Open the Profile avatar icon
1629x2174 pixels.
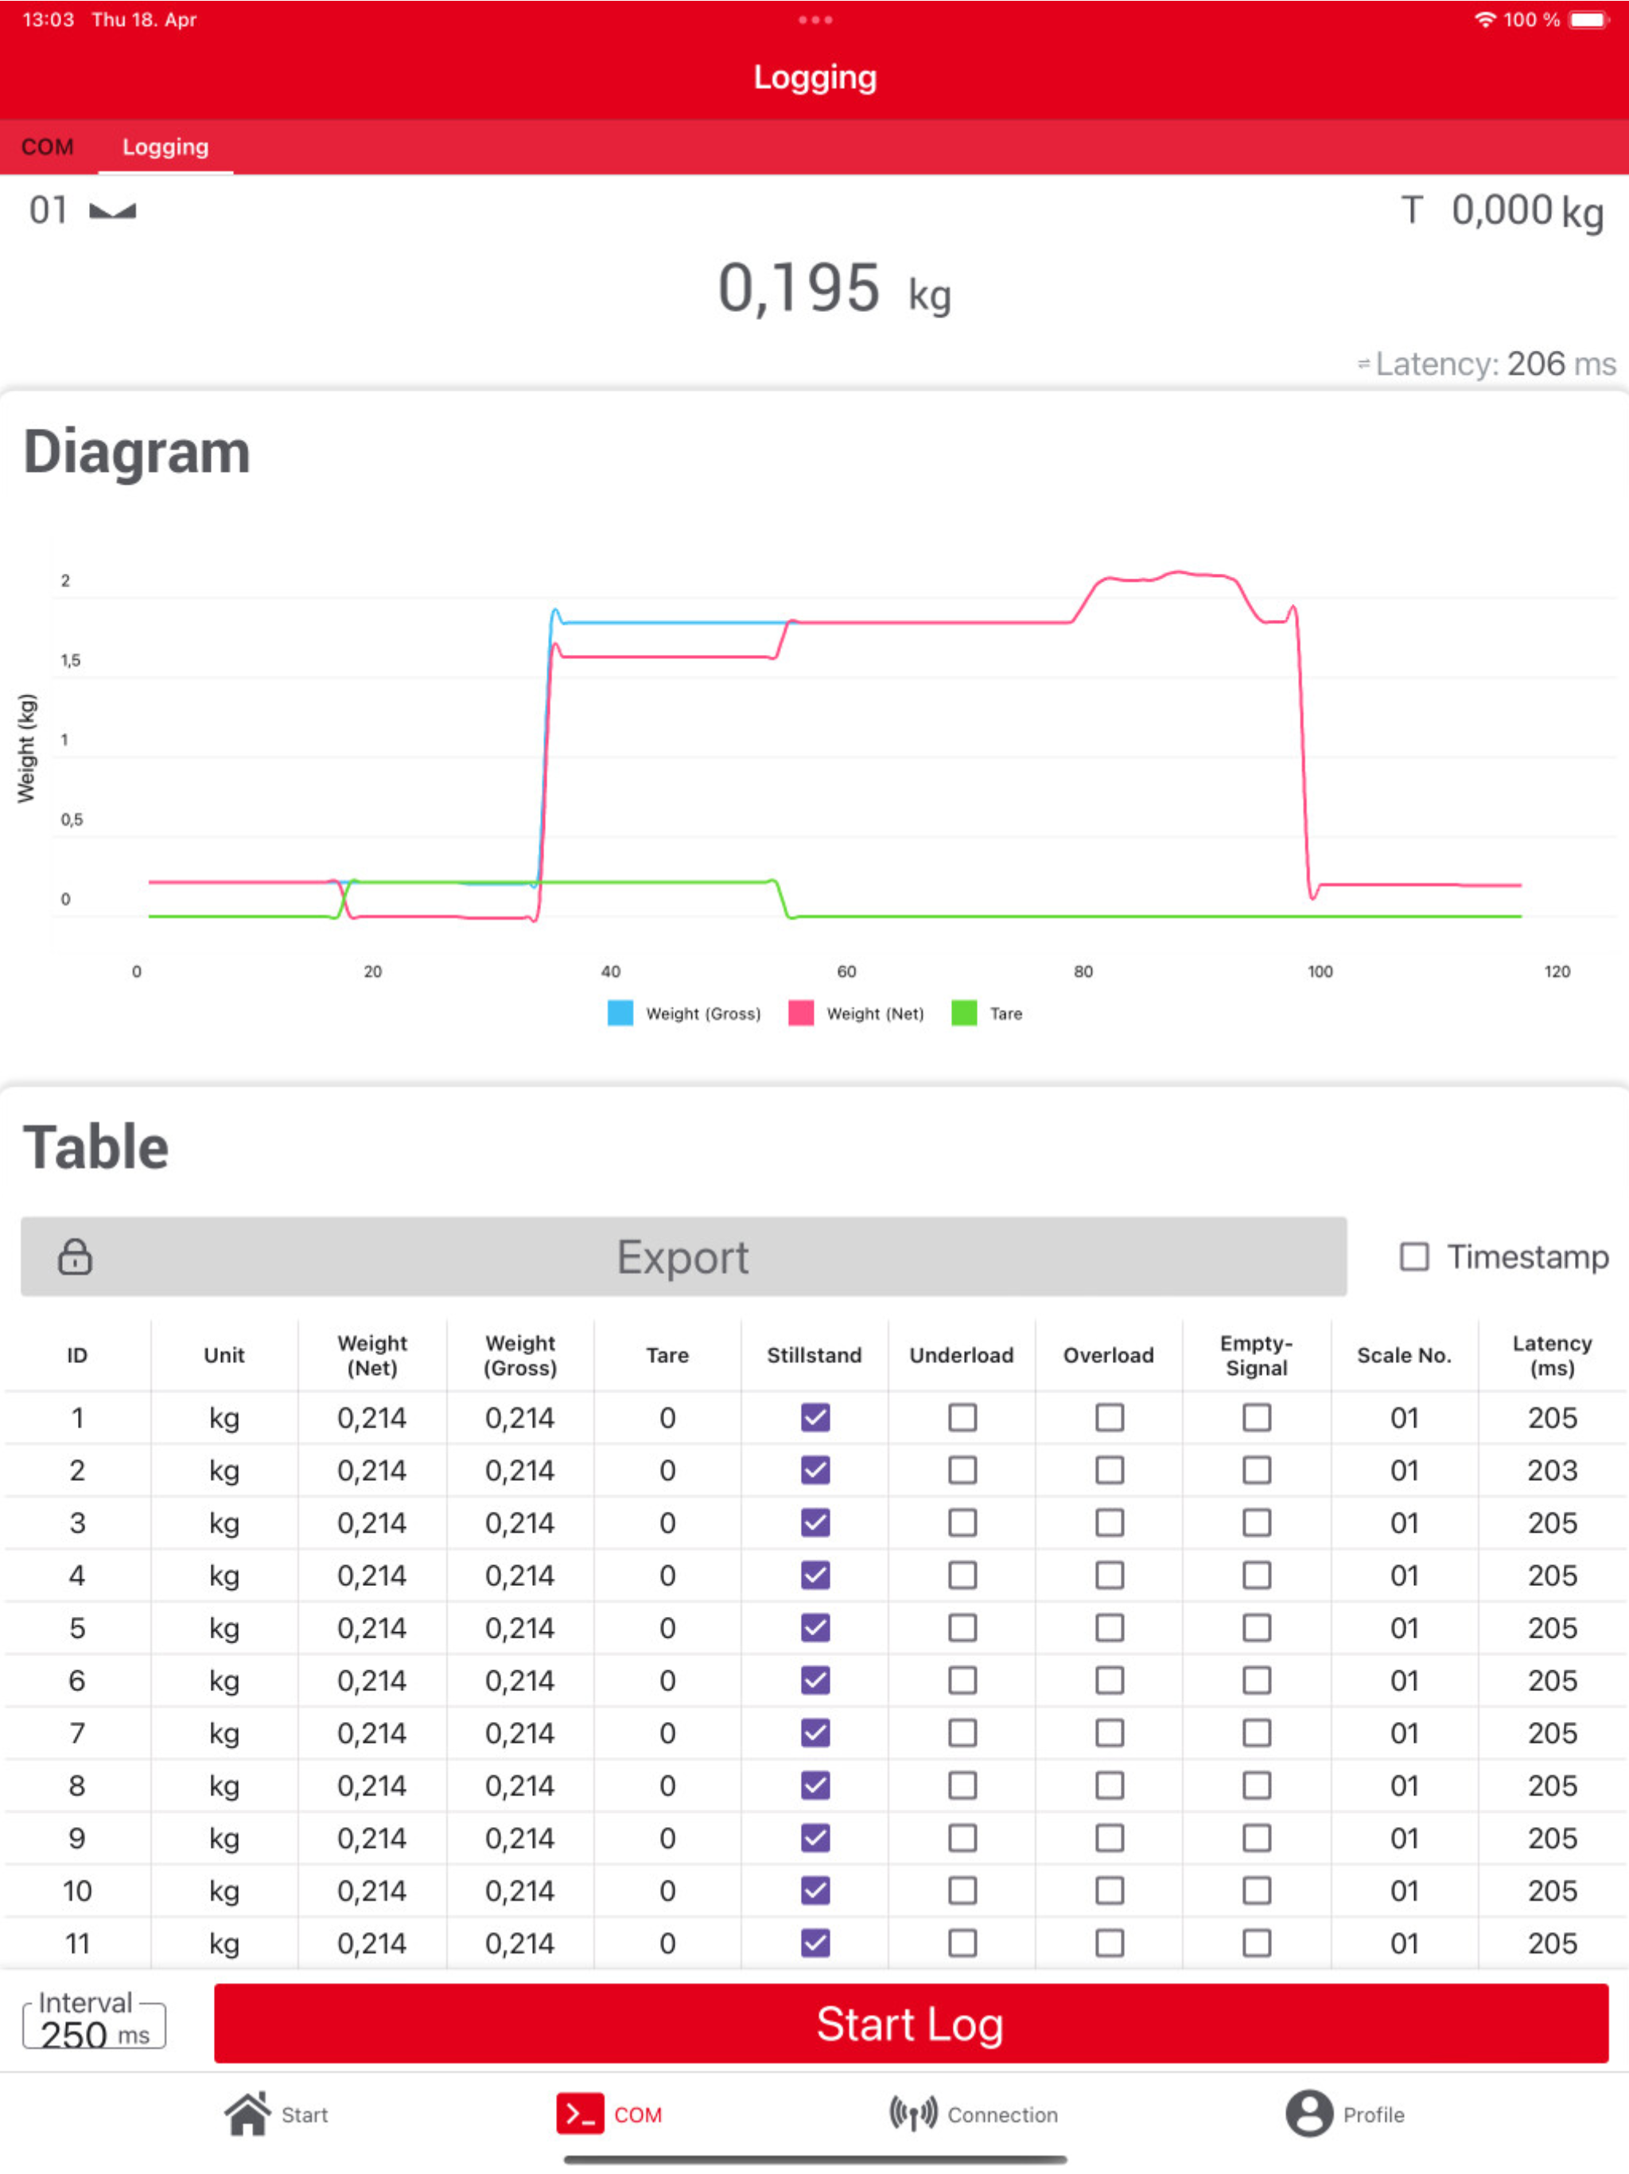pyautogui.click(x=1308, y=2113)
